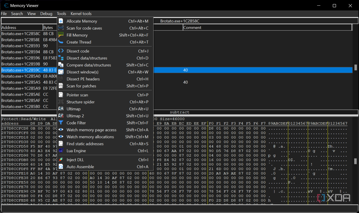
Task: Click the Scan for code caves icon
Action: tap(61, 28)
